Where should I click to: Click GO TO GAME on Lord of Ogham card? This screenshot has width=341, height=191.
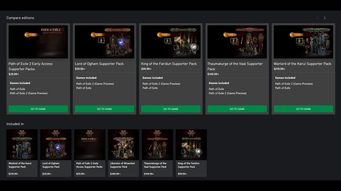[x=104, y=109]
